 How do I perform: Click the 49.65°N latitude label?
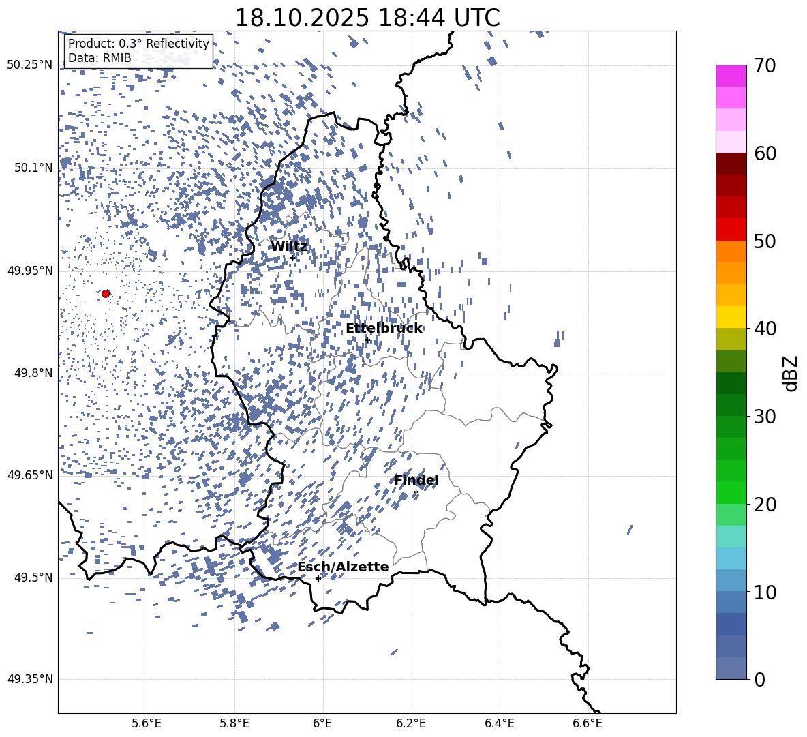point(30,475)
